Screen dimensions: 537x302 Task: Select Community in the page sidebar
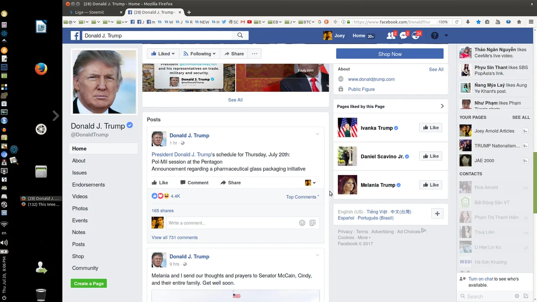point(85,268)
